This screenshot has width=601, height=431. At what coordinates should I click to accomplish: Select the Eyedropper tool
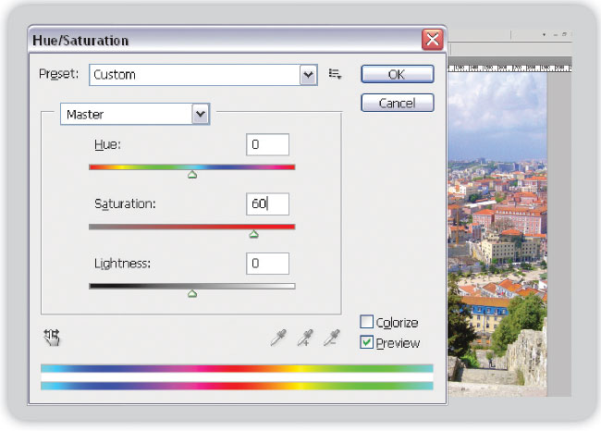click(277, 339)
